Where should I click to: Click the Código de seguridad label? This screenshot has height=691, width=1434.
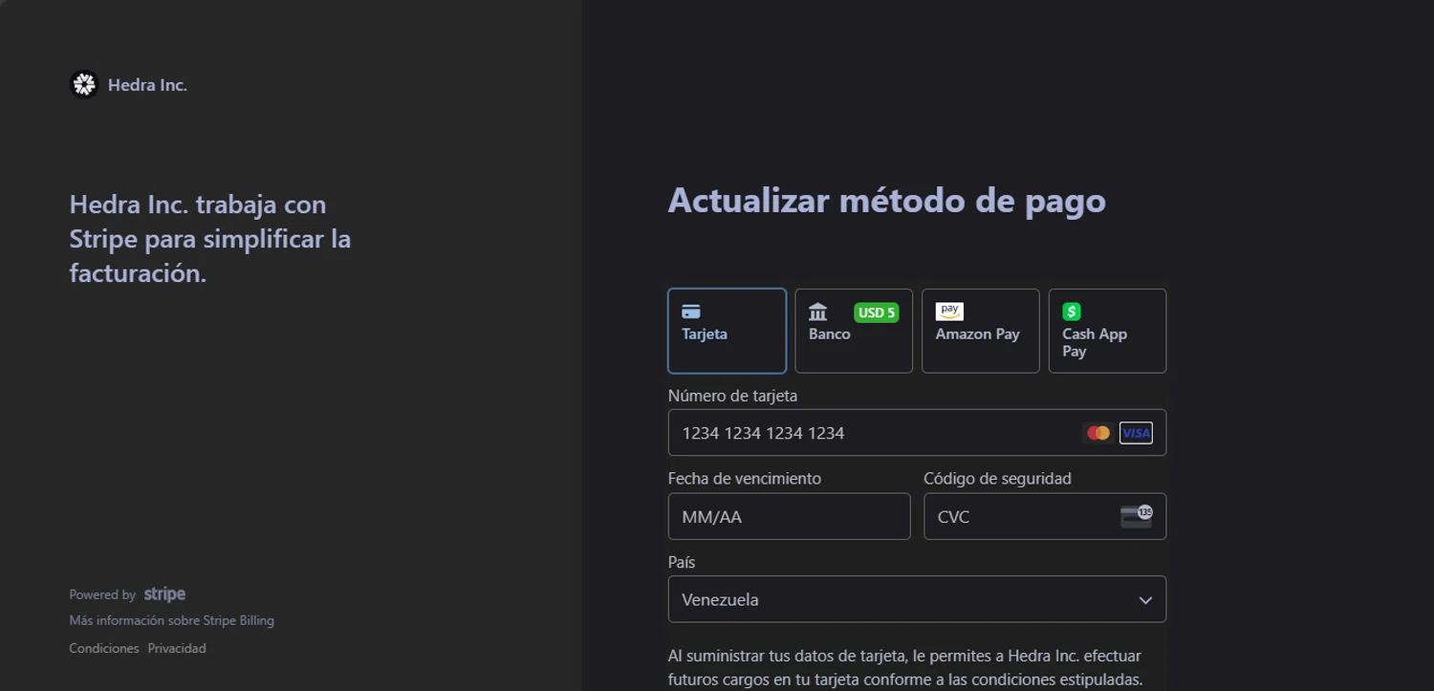(997, 479)
